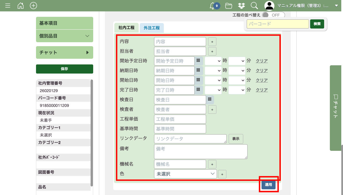Open the 色 dropdown showing 未選択

[x=185, y=174]
